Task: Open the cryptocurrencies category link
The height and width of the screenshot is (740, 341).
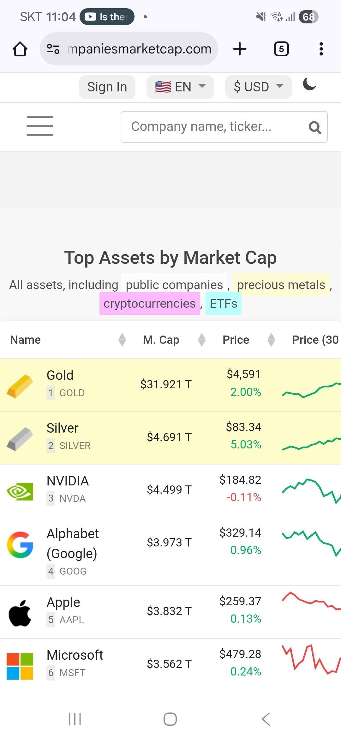Action: click(x=149, y=304)
